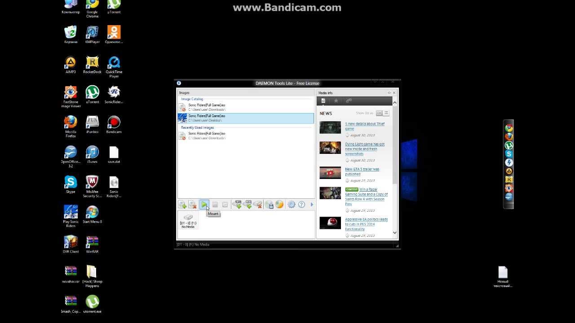Select Sonic Riders iso located on Desktop
This screenshot has height=323, width=575.
coord(246,118)
